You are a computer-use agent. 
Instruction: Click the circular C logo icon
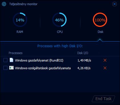(x=4, y=4)
